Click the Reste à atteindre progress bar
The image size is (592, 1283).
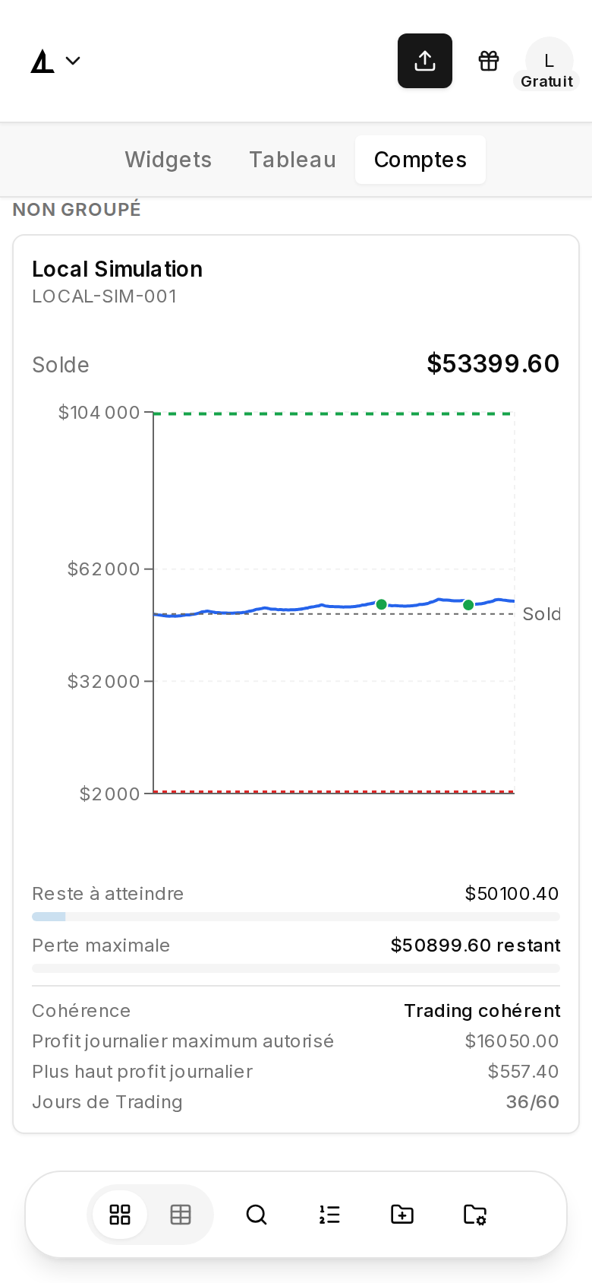coord(296,917)
